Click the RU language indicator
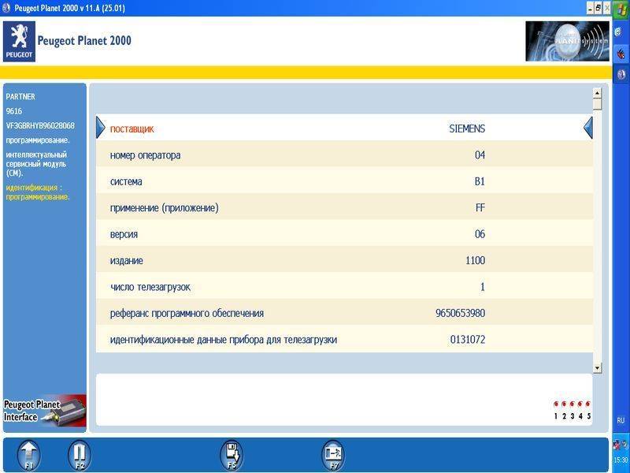The image size is (630, 473). pos(621,420)
